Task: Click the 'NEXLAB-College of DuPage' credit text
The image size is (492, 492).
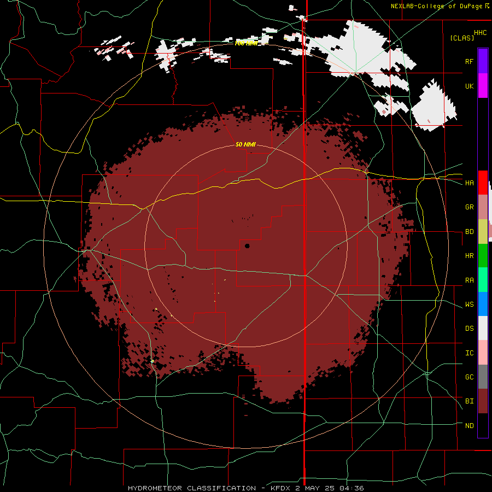Action: tap(437, 6)
